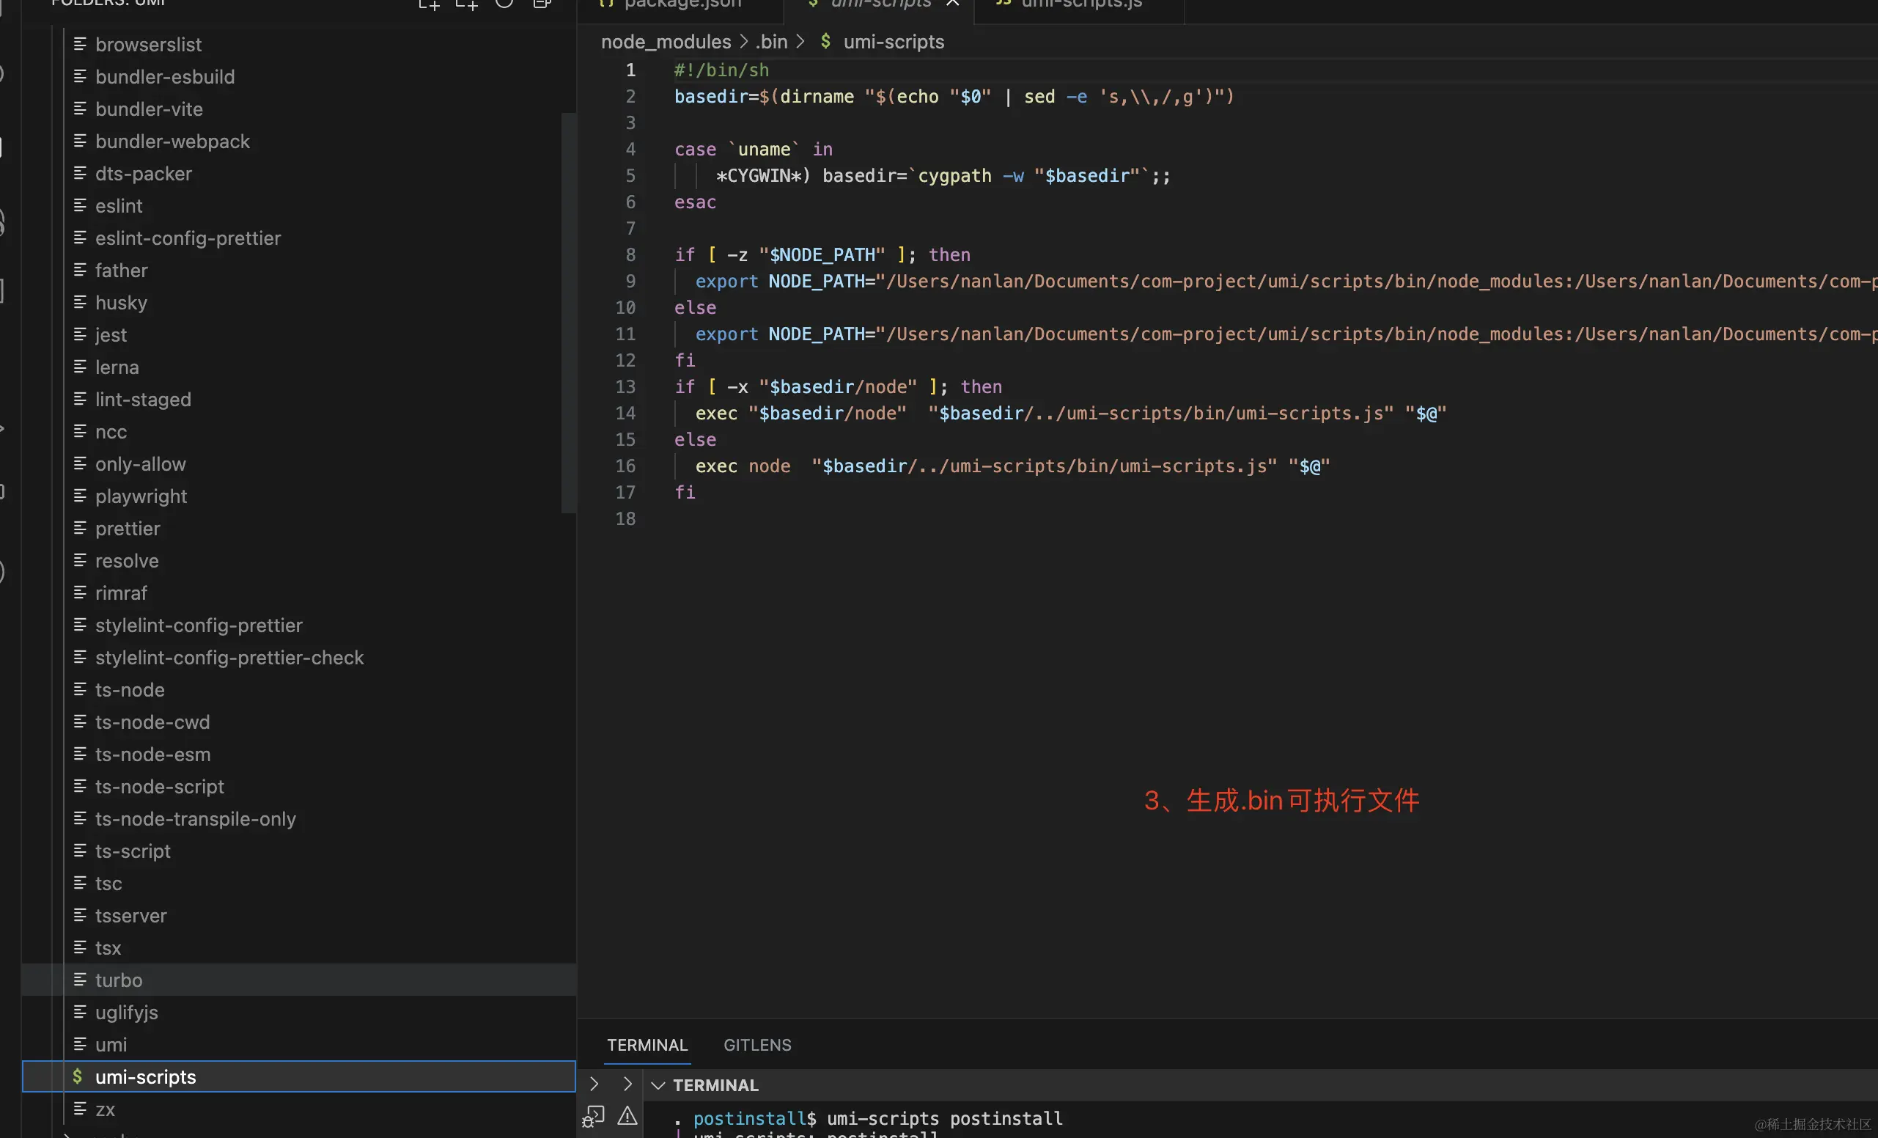
Task: Expand the first right chevron in terminal sidebar
Action: (x=594, y=1084)
